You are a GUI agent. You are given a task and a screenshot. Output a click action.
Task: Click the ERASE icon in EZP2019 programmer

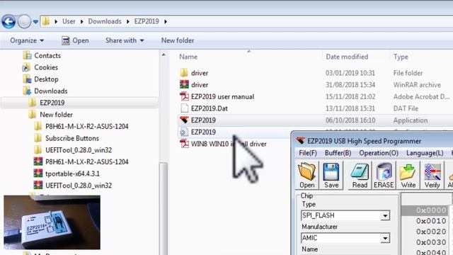coord(384,175)
